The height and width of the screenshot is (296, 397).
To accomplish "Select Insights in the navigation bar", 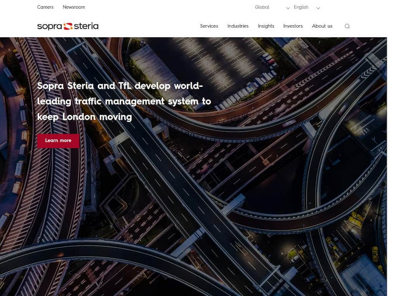I will pyautogui.click(x=266, y=26).
